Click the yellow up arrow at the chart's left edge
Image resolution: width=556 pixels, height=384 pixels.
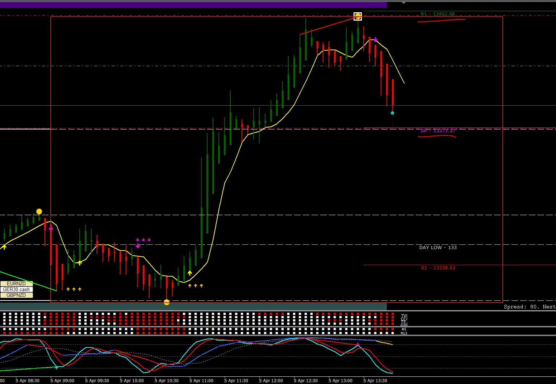4,247
